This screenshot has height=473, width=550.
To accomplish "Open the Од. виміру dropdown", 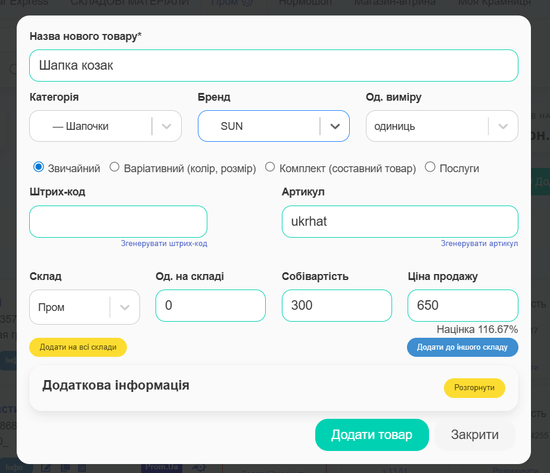I will pos(442,126).
